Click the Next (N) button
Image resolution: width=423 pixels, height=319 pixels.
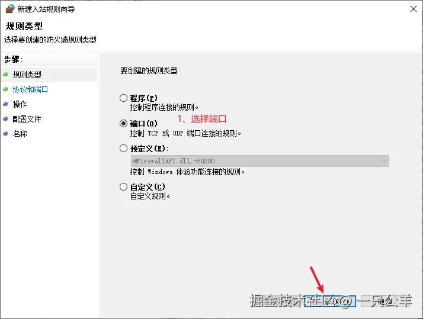(329, 301)
